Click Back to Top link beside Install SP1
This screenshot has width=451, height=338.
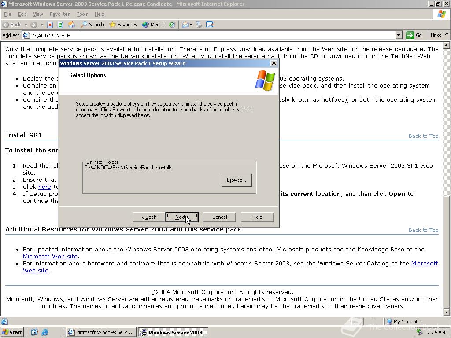point(423,136)
